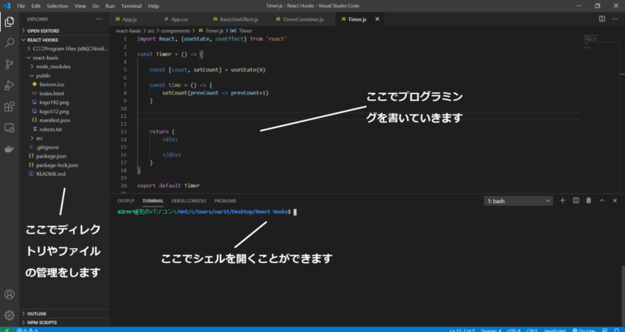Viewport: 625px width, 332px height.
Task: Click the VS Code logo in title bar
Action: [7, 6]
